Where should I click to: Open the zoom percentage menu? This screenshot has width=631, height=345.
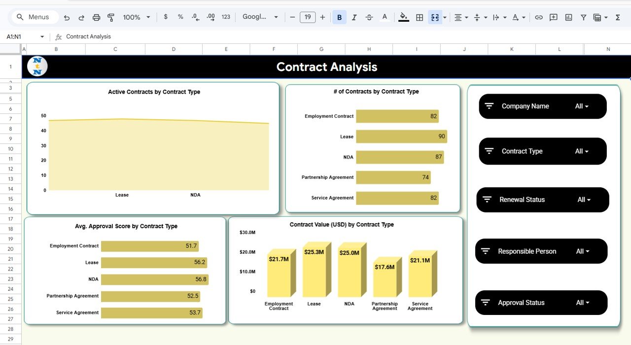[x=136, y=16]
